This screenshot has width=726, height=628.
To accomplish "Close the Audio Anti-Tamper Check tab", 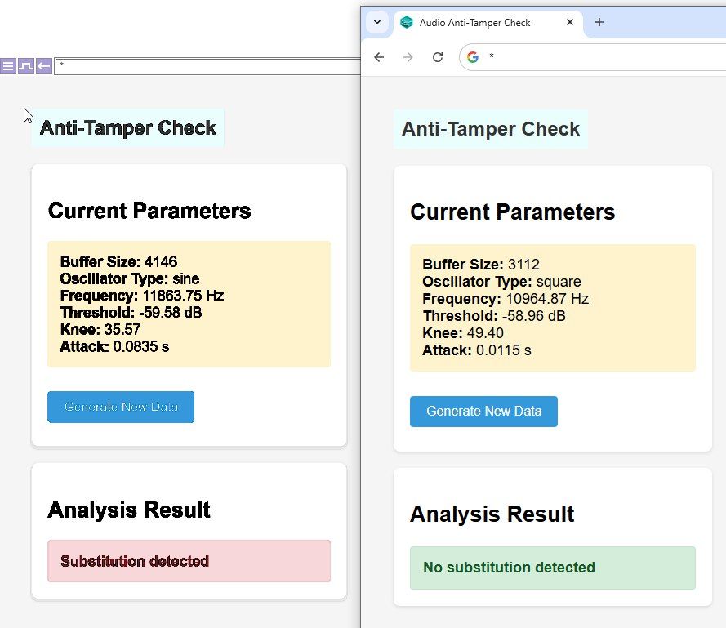I will click(x=570, y=23).
